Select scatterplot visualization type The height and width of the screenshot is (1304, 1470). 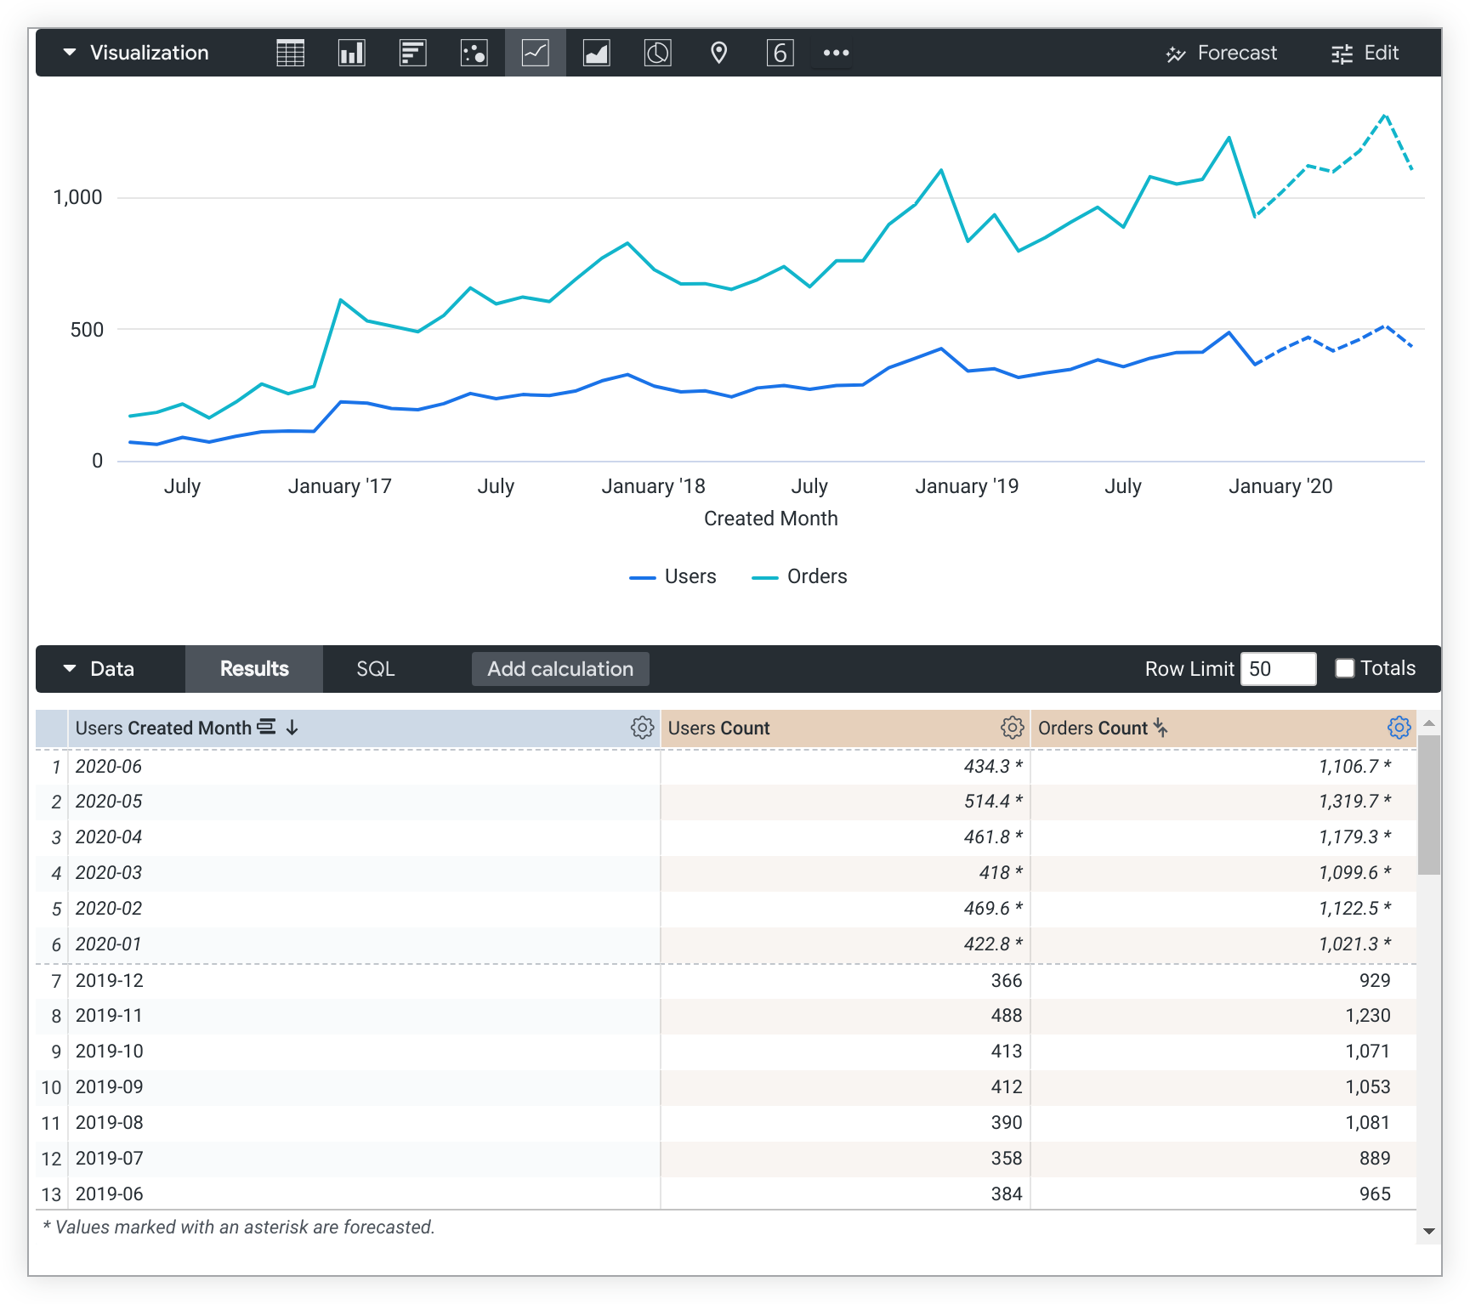click(474, 53)
